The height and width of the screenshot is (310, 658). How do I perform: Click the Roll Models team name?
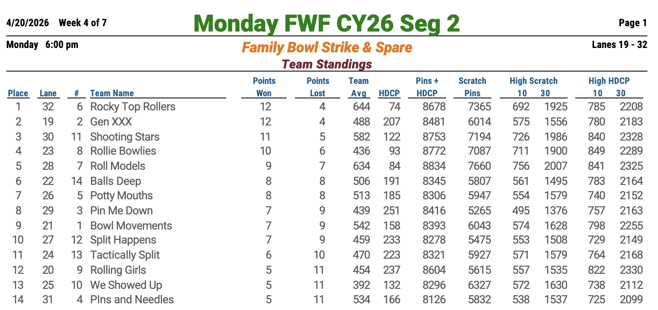tap(117, 166)
